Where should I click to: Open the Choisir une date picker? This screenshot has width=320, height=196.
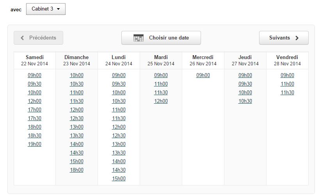161,38
